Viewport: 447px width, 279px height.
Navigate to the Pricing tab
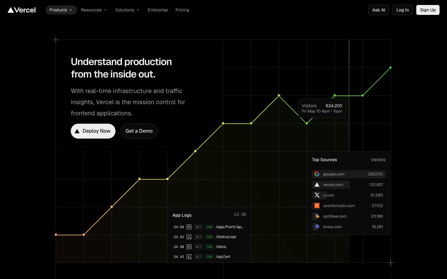pyautogui.click(x=182, y=10)
